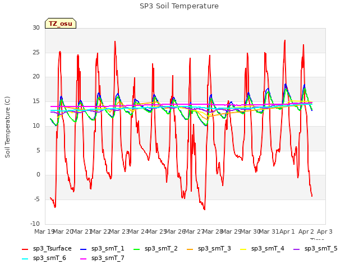Viewport: 359px width, 269px height.
Task: Click the Mar 23 x-axis tick label
Action: point(119,231)
